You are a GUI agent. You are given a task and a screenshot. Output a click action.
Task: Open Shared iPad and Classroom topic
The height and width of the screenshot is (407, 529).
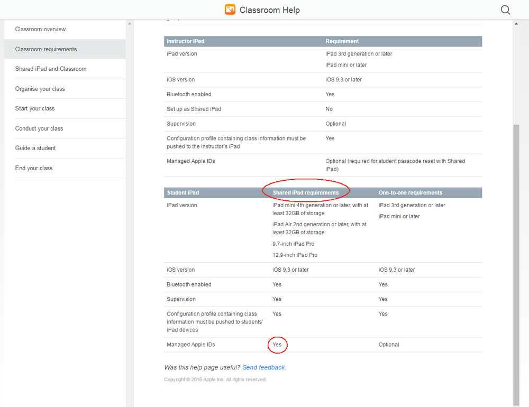click(51, 69)
